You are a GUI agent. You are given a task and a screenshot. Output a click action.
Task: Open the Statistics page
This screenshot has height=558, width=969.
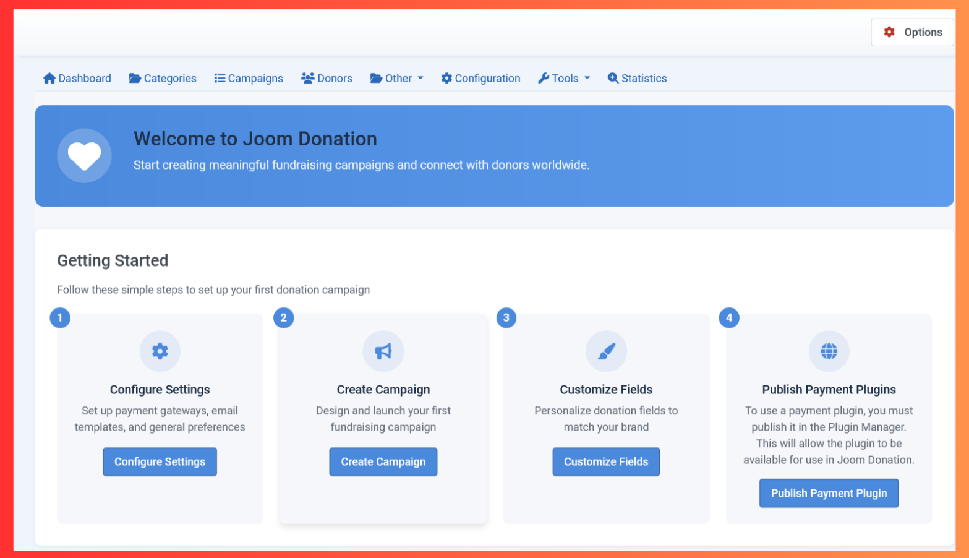click(x=637, y=79)
